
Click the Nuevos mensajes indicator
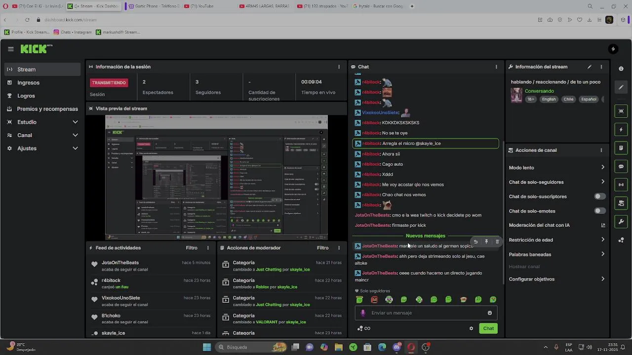click(425, 236)
